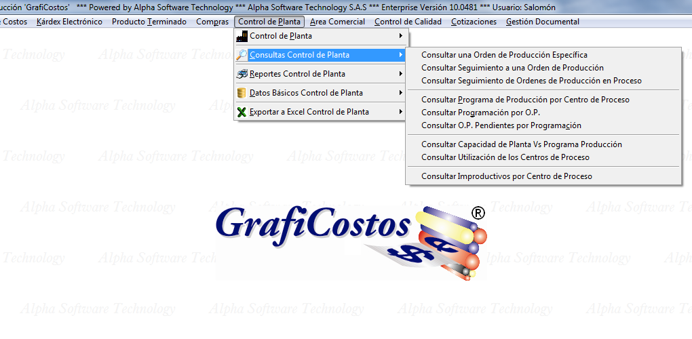Expand the Control de Planta submenu arrow

tap(401, 36)
